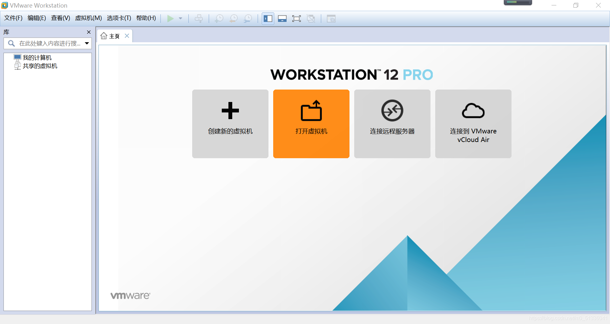Click the home icon on 主页 tab
The height and width of the screenshot is (324, 610).
(x=104, y=36)
